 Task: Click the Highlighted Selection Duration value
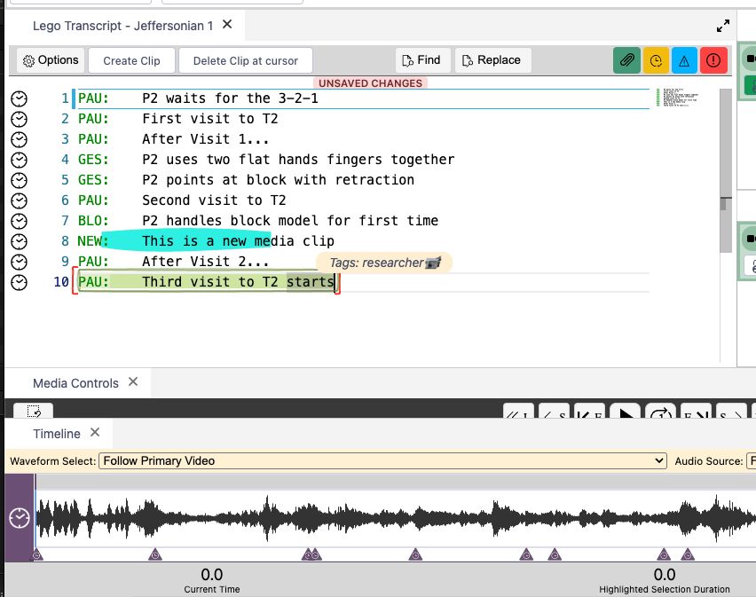coord(664,574)
